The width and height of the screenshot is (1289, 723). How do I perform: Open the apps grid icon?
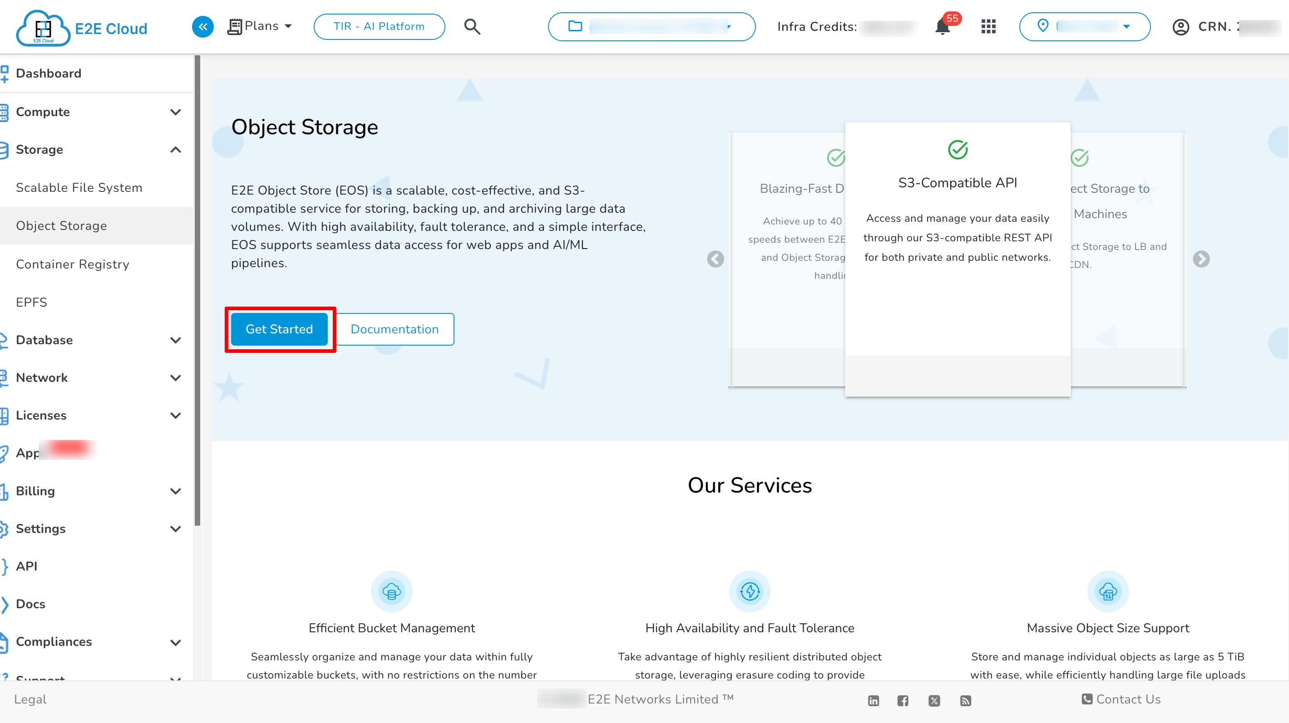tap(988, 26)
